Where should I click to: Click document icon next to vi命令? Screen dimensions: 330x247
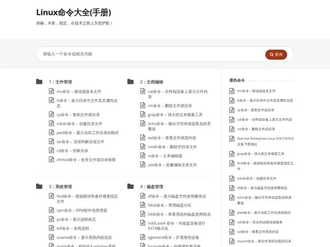click(x=143, y=156)
